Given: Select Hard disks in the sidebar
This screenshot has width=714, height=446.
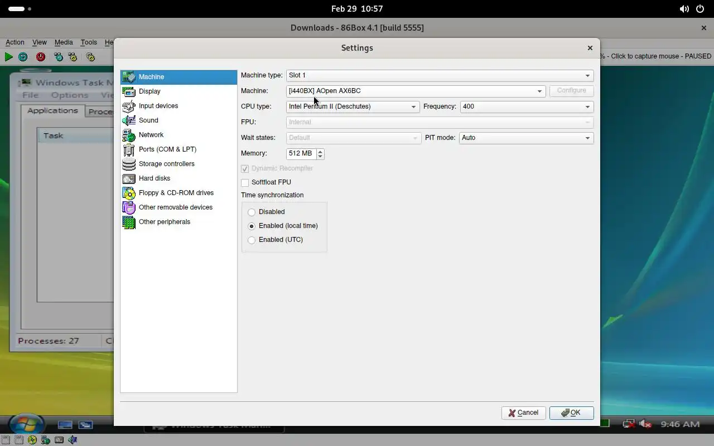Looking at the screenshot, I should pos(178,178).
